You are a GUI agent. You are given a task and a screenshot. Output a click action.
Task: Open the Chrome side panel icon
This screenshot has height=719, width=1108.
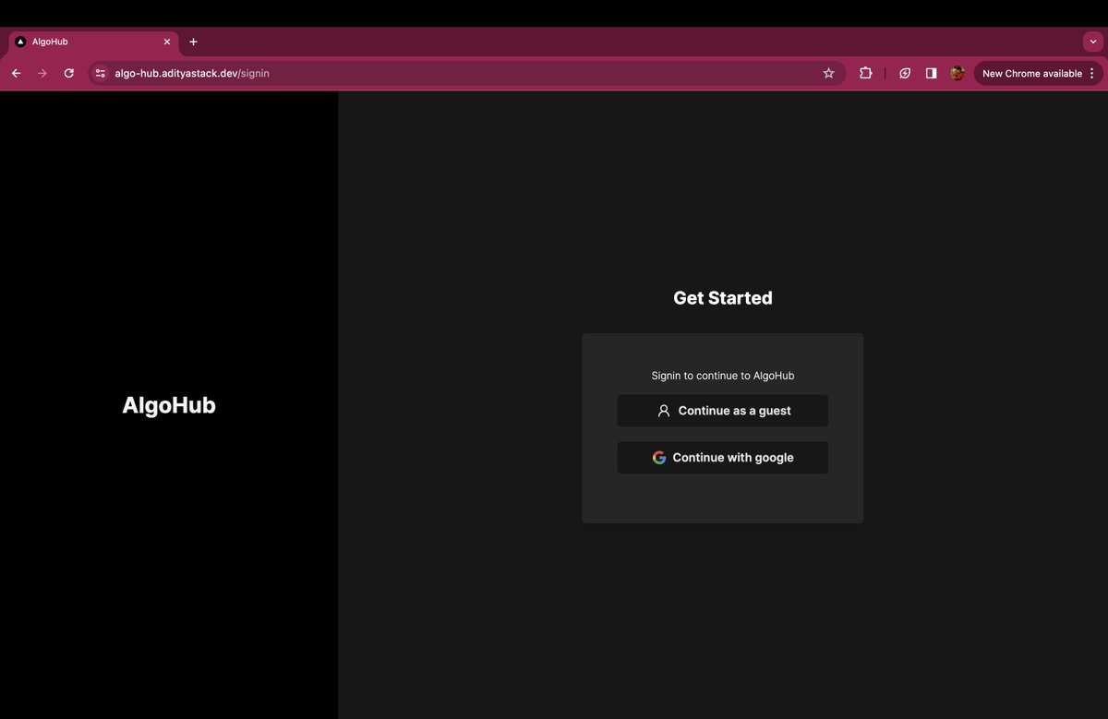(931, 73)
